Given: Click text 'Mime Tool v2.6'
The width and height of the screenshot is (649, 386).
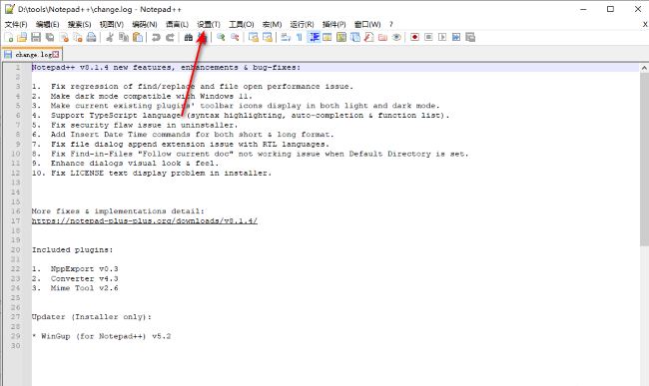Looking at the screenshot, I should (x=85, y=288).
